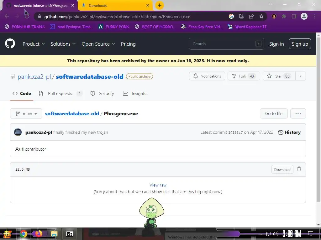Show hidden system tray icons
Image resolution: width=321 pixels, height=240 pixels.
point(260,234)
